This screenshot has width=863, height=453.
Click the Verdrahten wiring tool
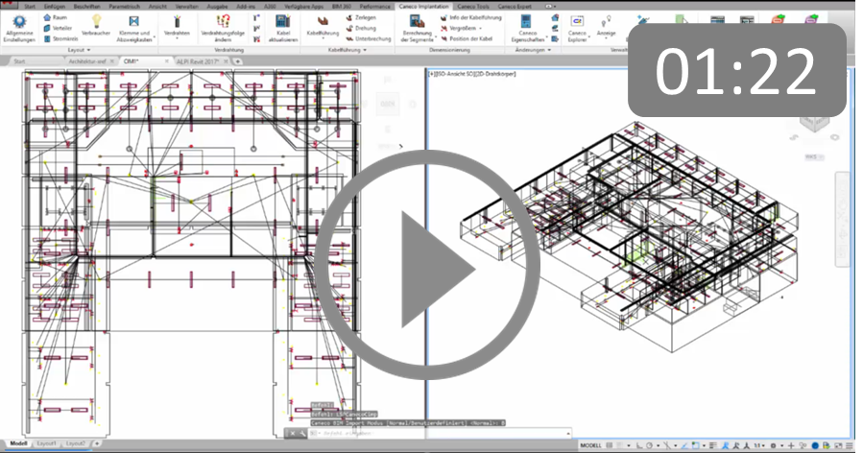click(x=177, y=22)
